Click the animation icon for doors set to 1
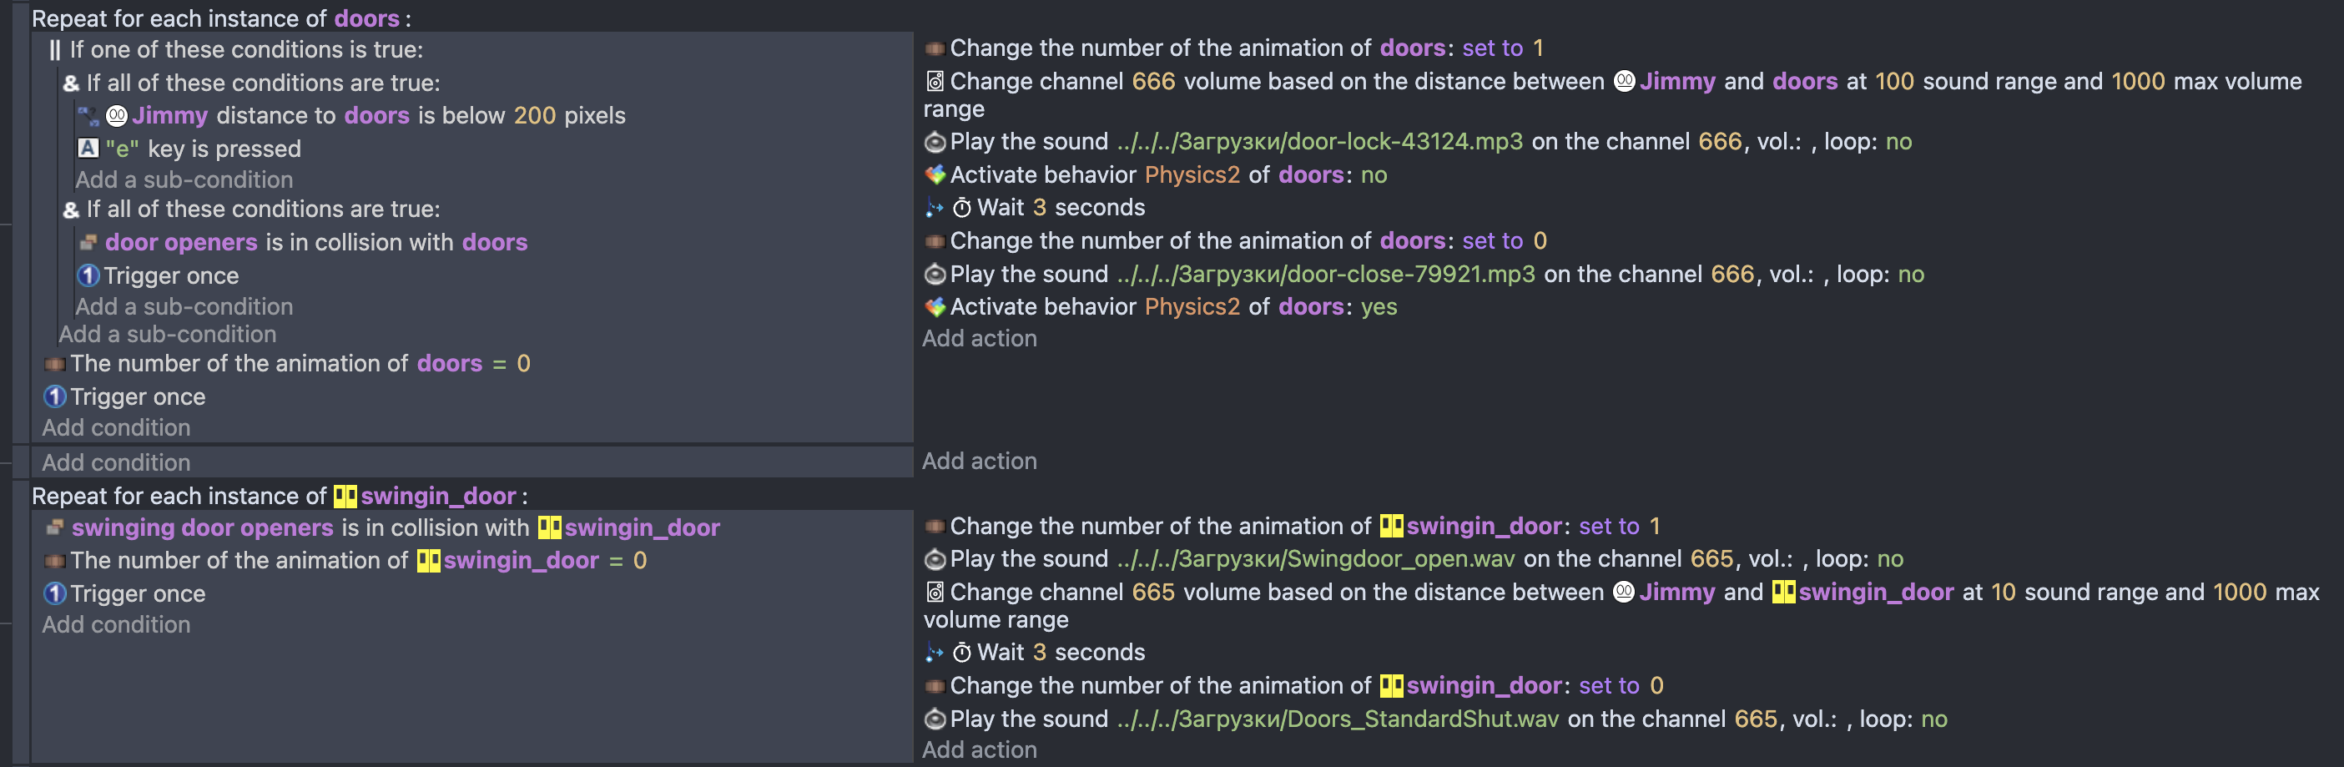This screenshot has height=767, width=2344. point(935,48)
